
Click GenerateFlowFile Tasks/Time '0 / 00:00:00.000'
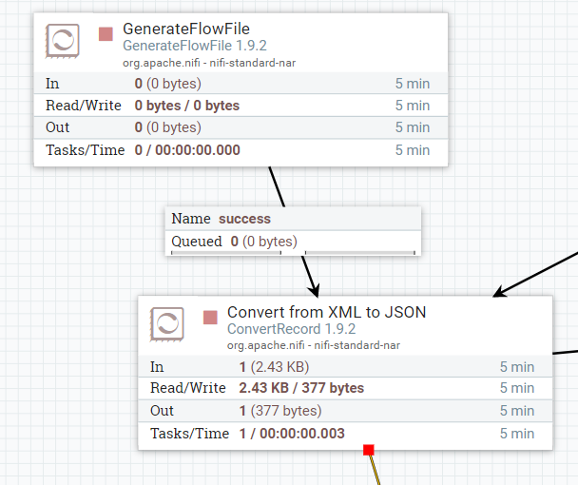coord(187,150)
